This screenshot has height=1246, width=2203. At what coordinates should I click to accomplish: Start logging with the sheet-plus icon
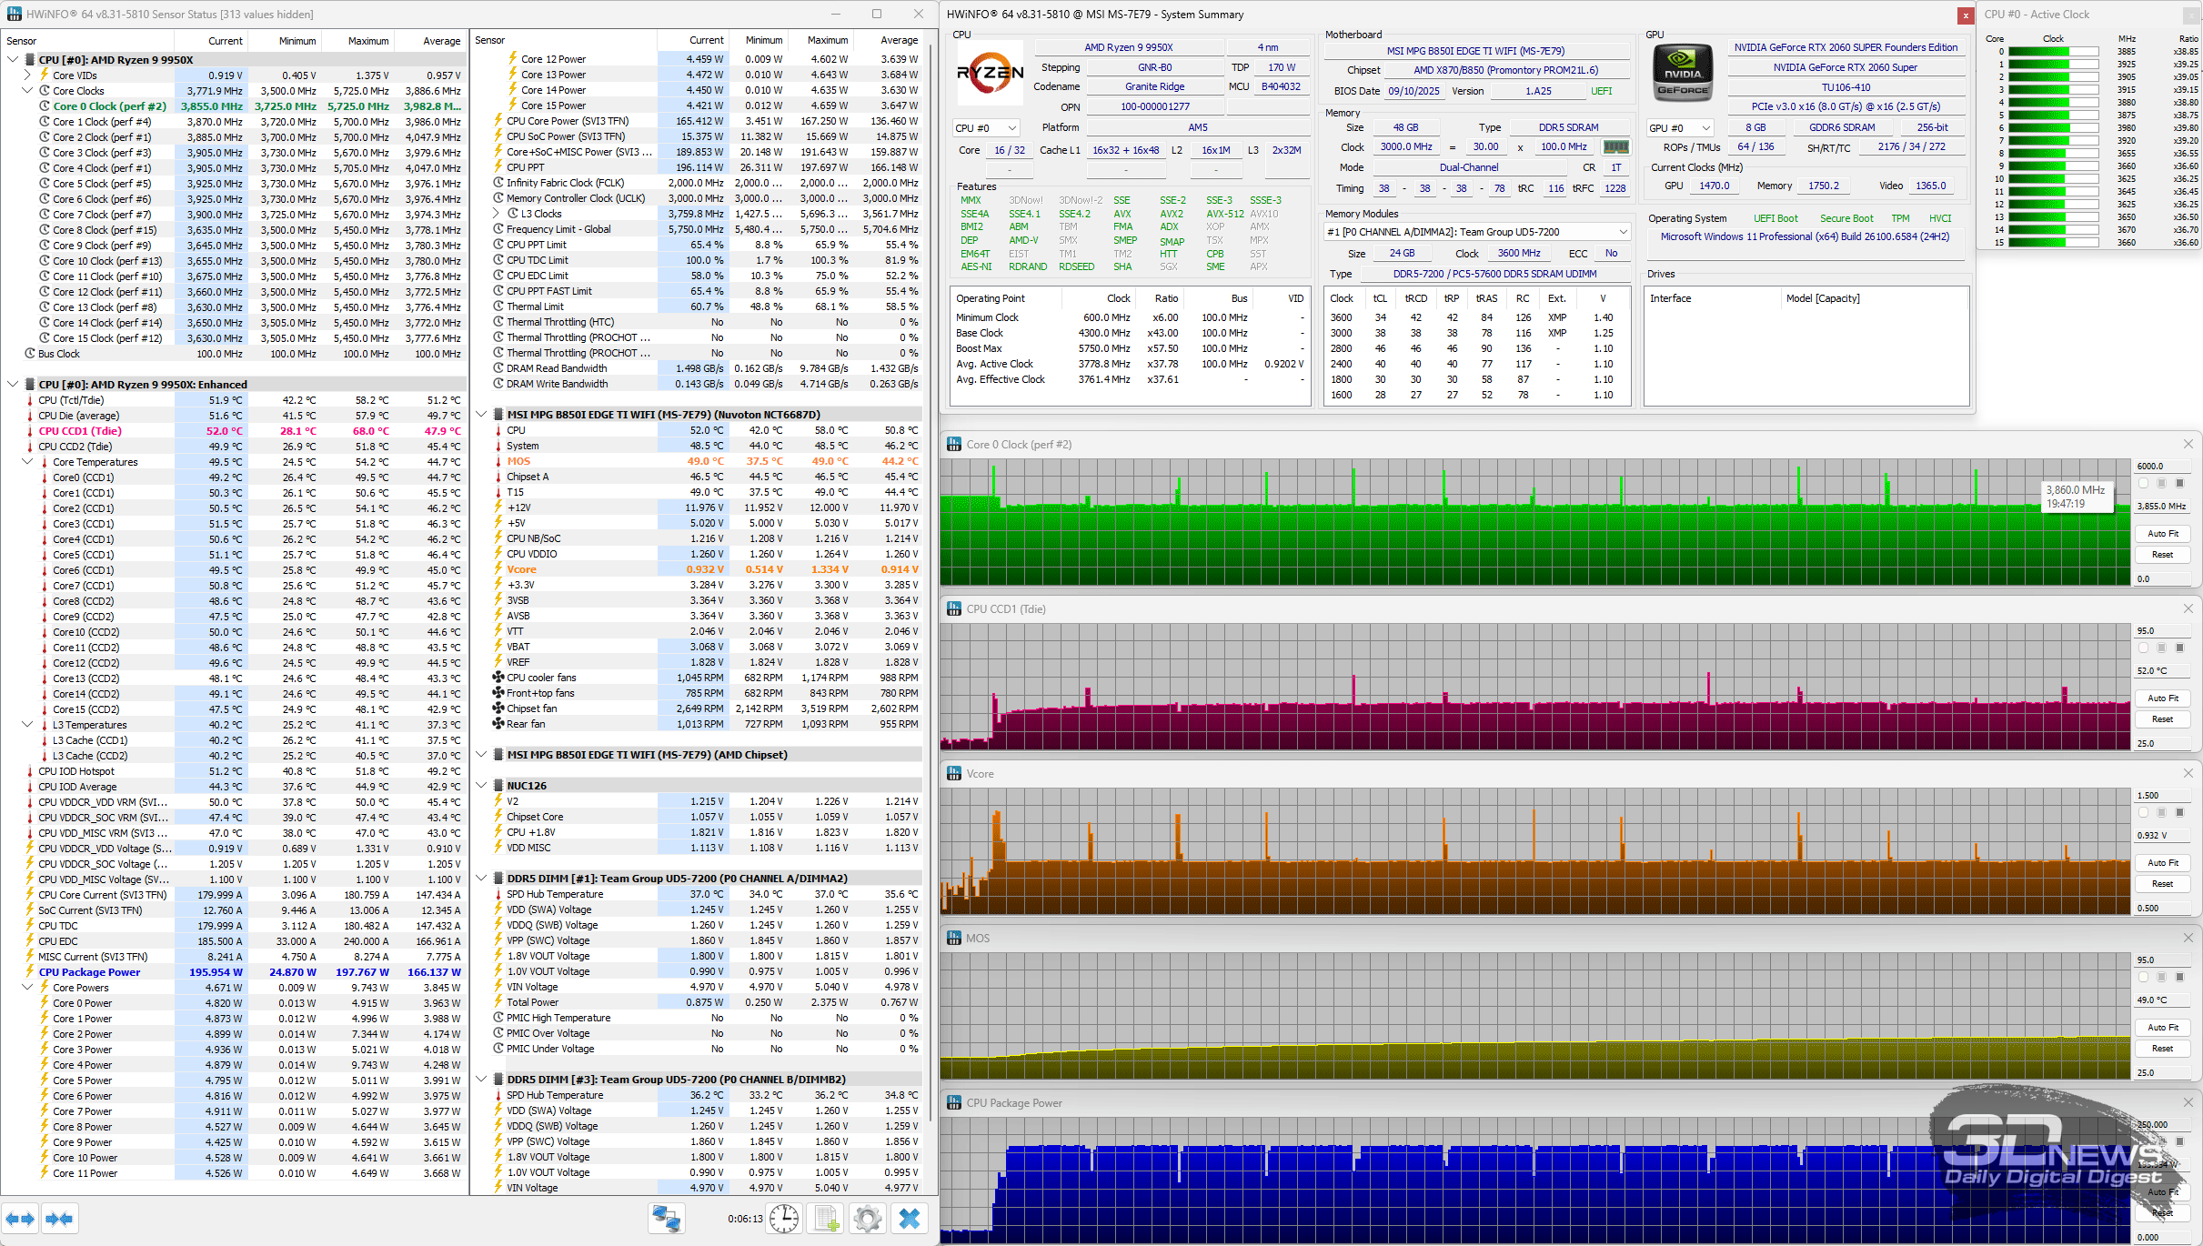click(826, 1219)
